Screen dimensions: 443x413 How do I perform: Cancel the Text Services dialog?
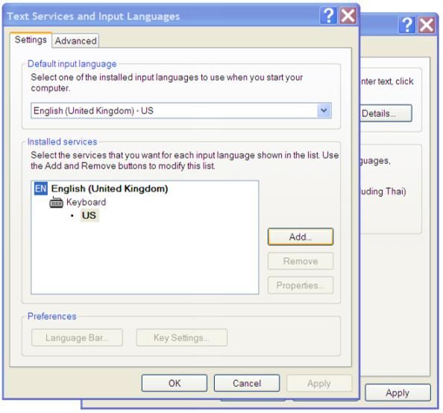(247, 383)
